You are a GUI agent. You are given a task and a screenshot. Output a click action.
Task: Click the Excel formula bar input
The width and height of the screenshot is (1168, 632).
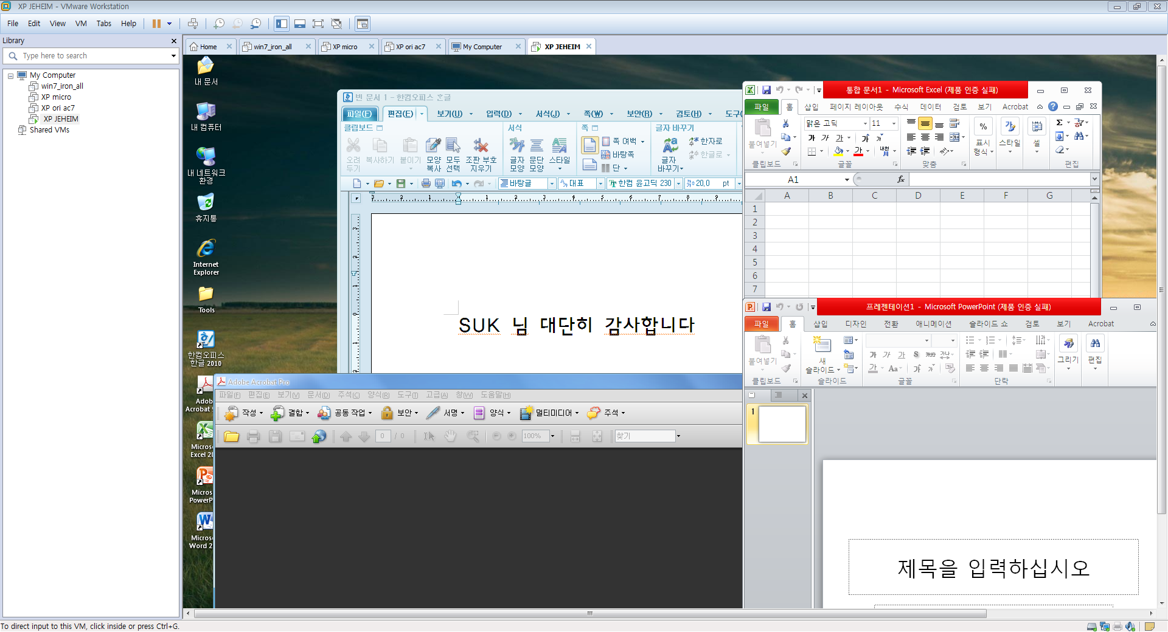[999, 179]
